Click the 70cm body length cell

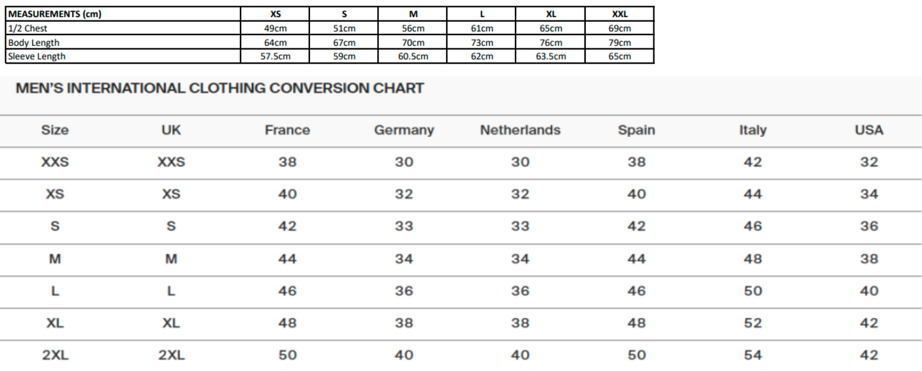point(413,43)
